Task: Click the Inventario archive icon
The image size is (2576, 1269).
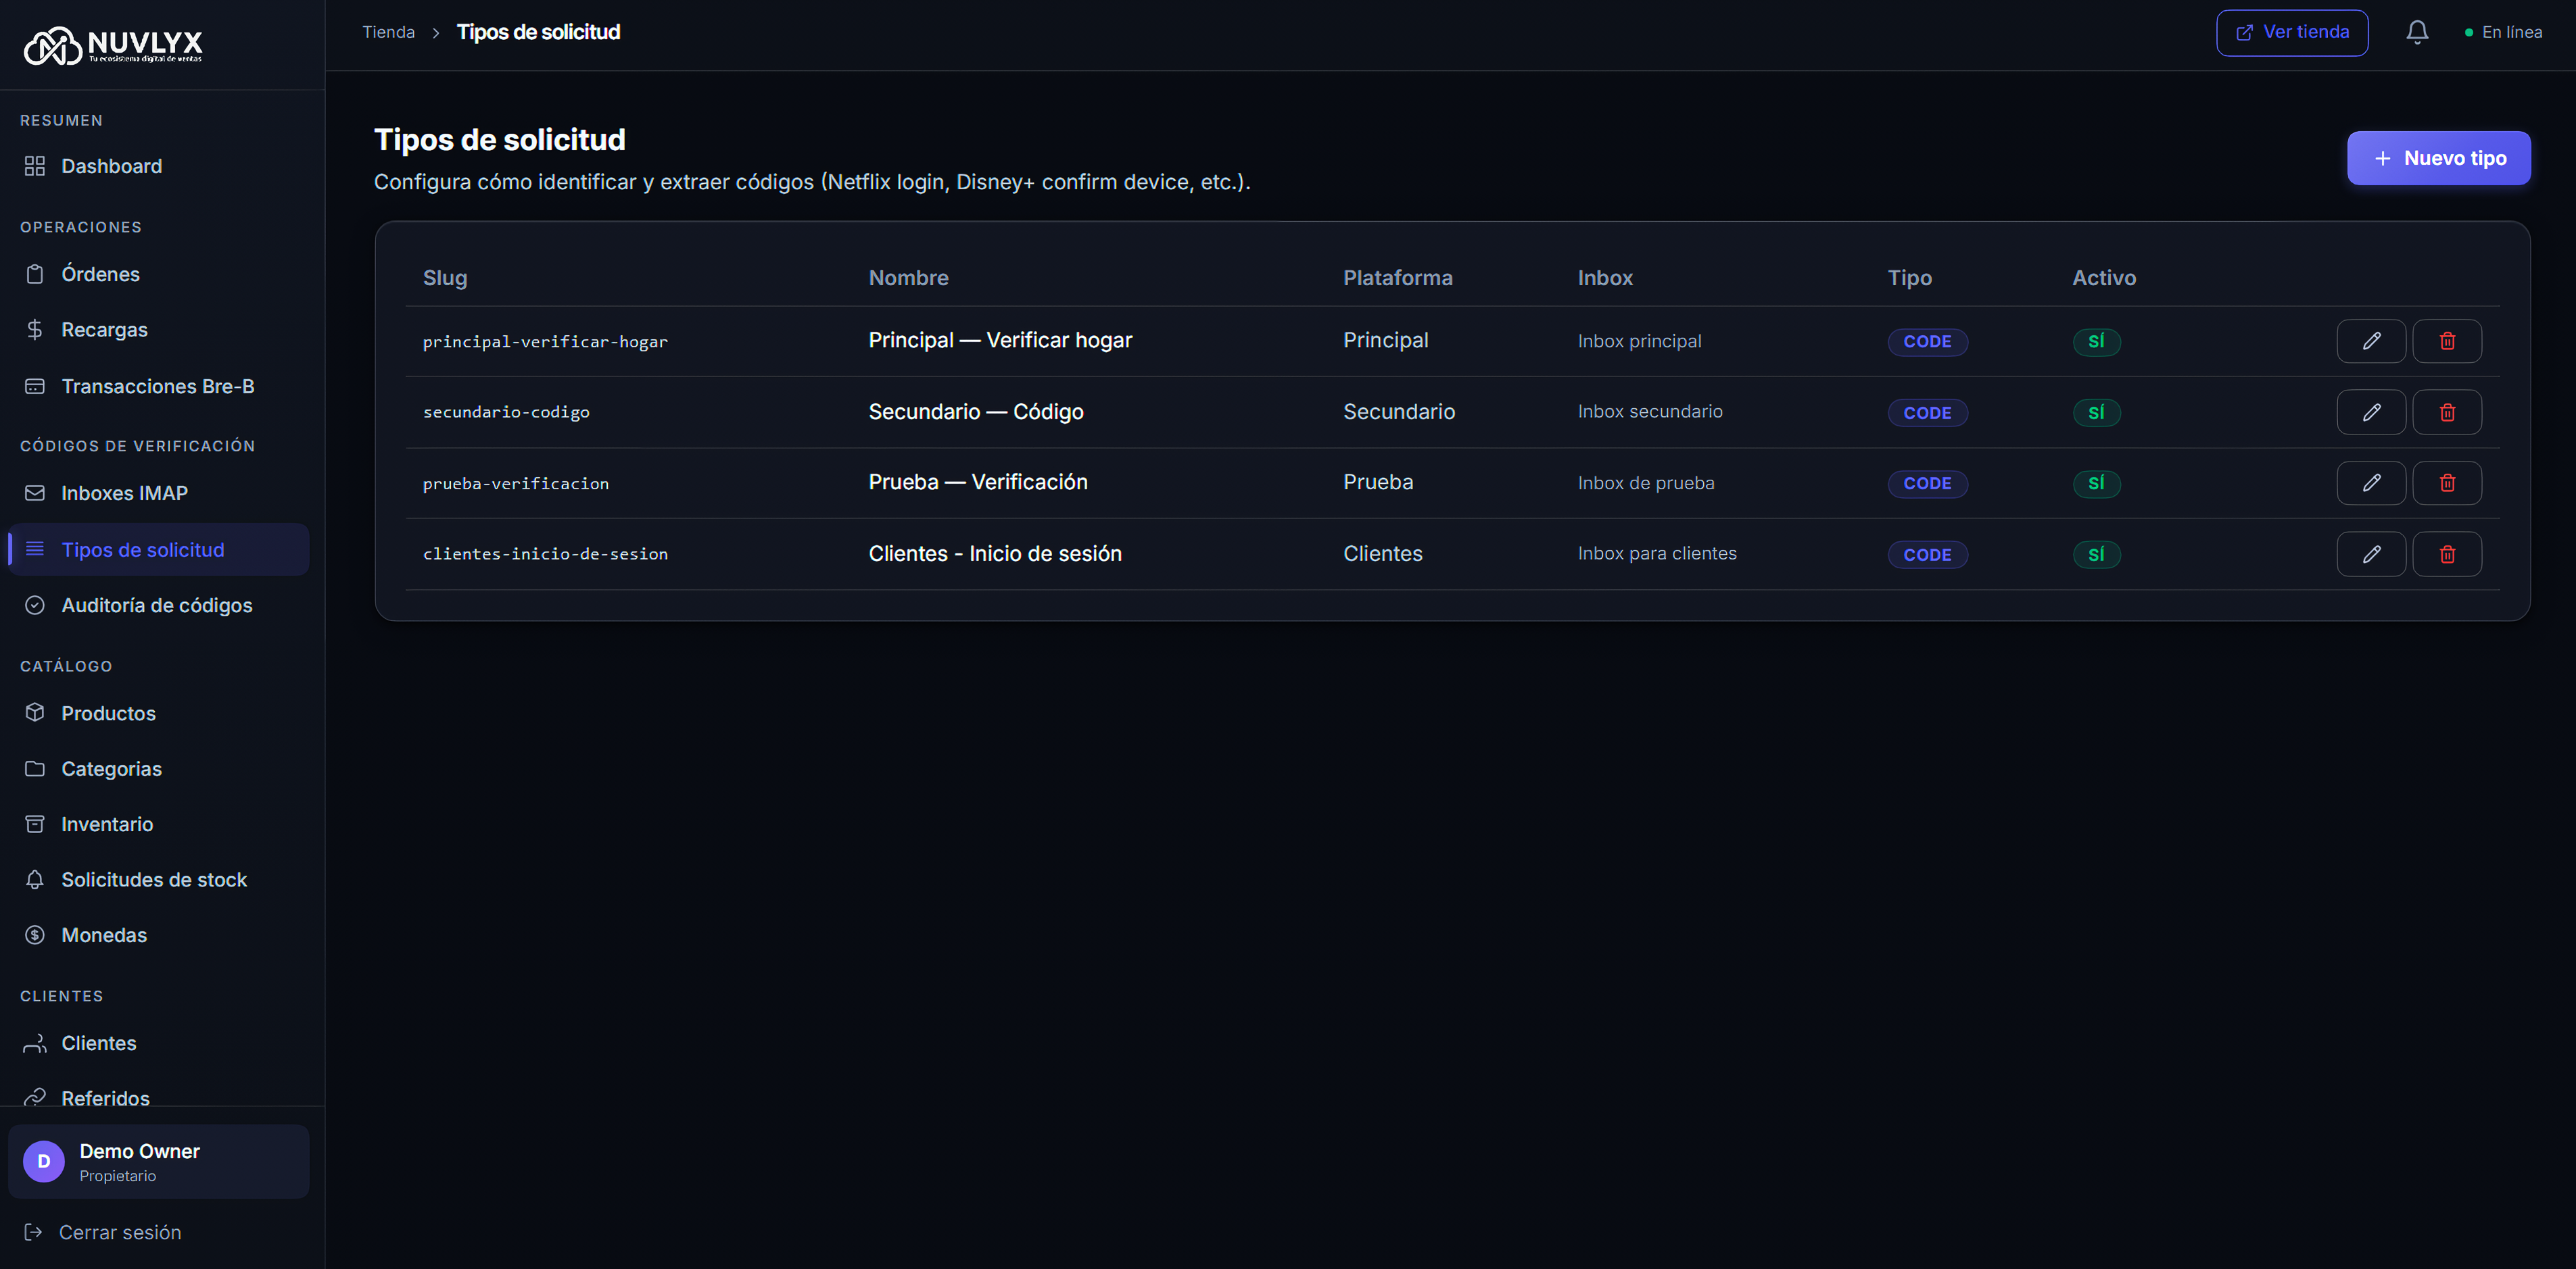Action: 35,824
